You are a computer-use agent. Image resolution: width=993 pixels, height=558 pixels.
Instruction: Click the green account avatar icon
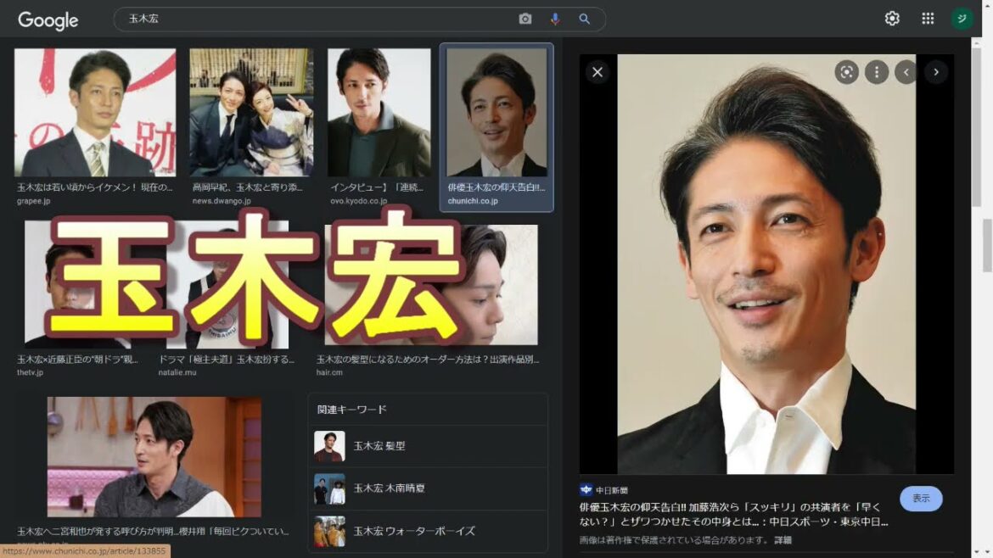(x=962, y=19)
